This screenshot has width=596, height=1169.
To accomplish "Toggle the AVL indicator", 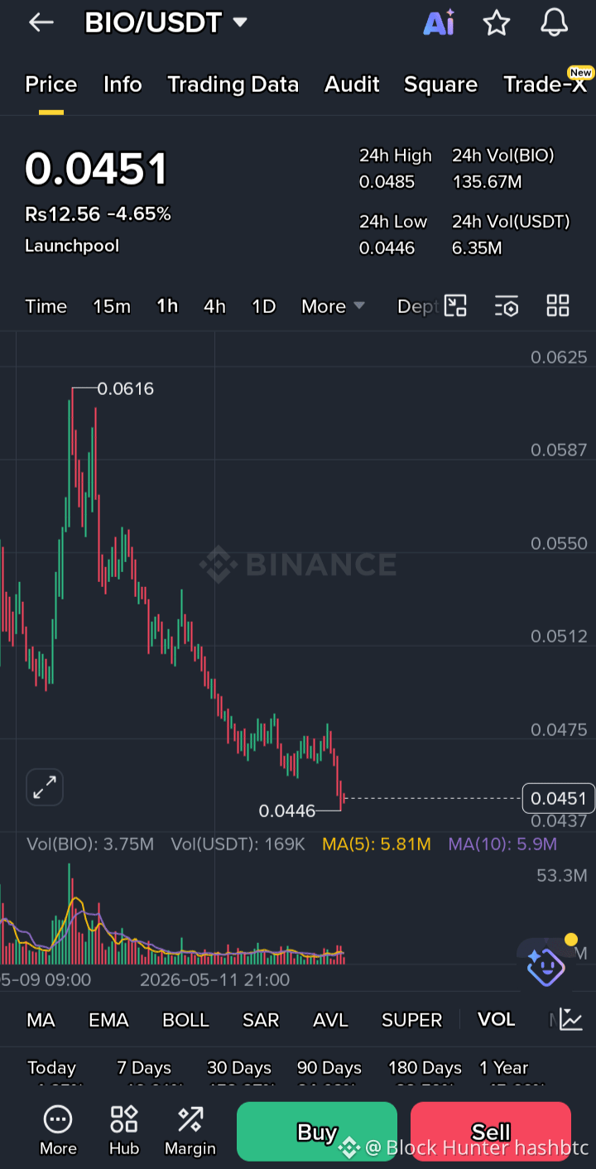I will point(330,1020).
